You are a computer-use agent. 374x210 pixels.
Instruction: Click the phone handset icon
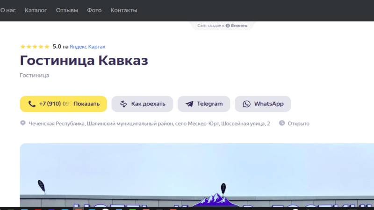[x=32, y=104]
